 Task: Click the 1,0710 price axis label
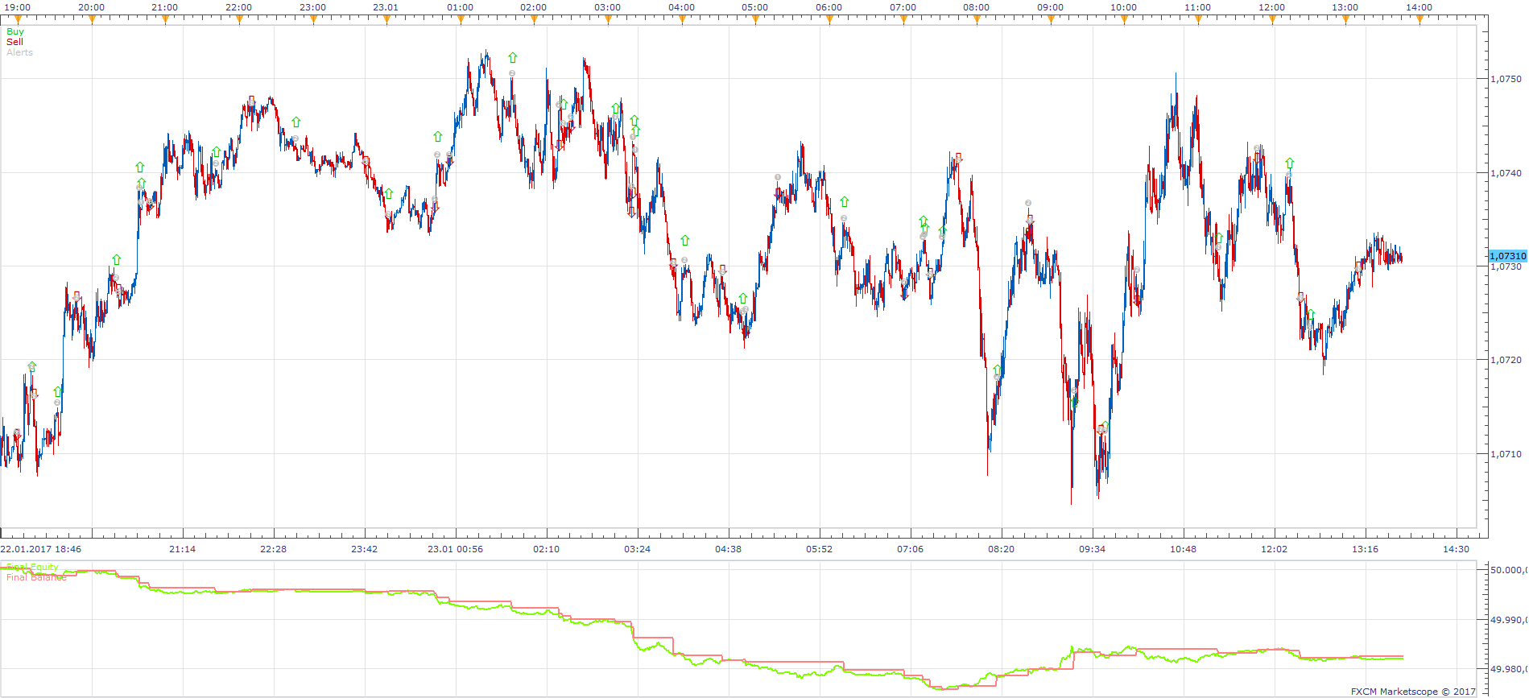pos(1506,454)
